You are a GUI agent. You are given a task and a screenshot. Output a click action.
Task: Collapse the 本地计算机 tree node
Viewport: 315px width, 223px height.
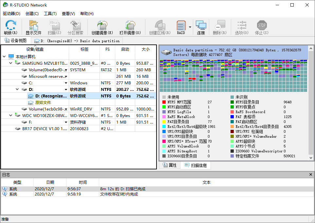click(4, 57)
